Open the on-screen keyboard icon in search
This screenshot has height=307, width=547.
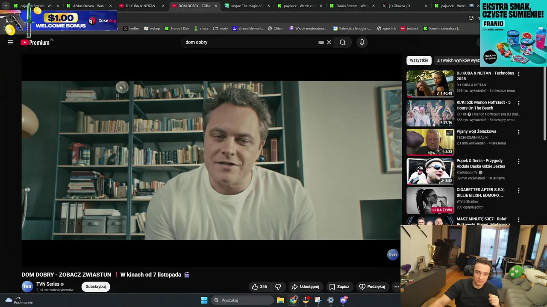(321, 42)
